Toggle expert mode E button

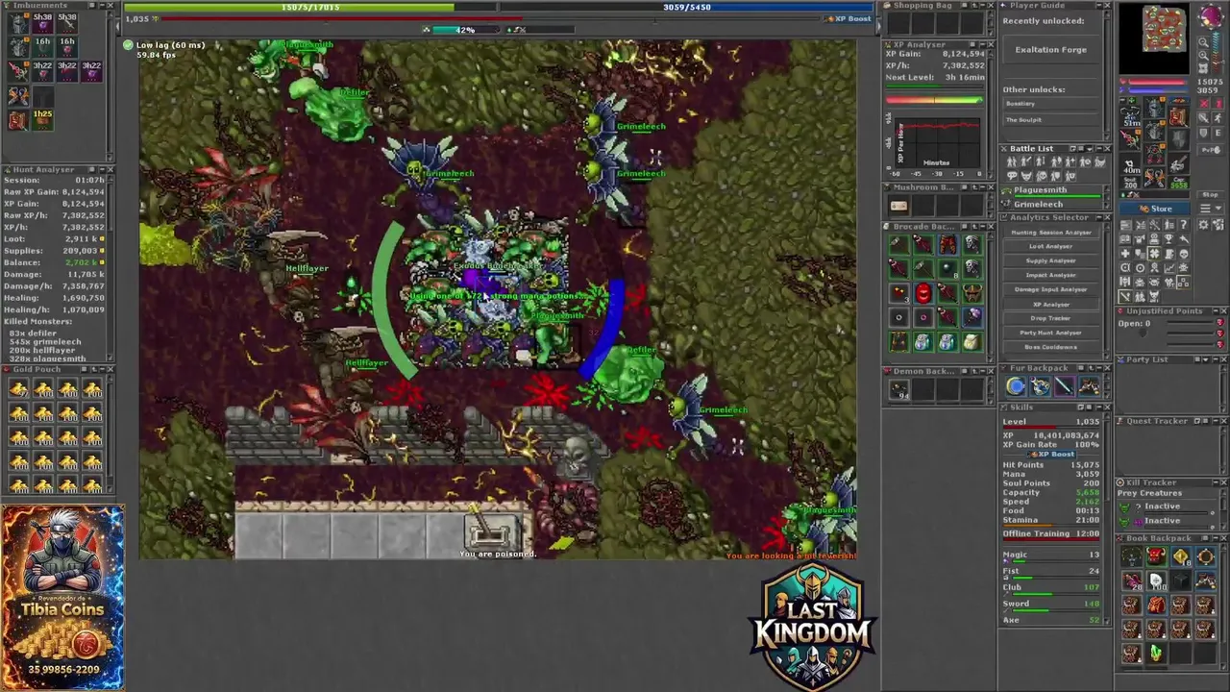1218,133
